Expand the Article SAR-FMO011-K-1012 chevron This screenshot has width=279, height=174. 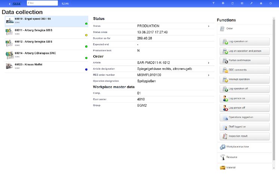click(208, 63)
